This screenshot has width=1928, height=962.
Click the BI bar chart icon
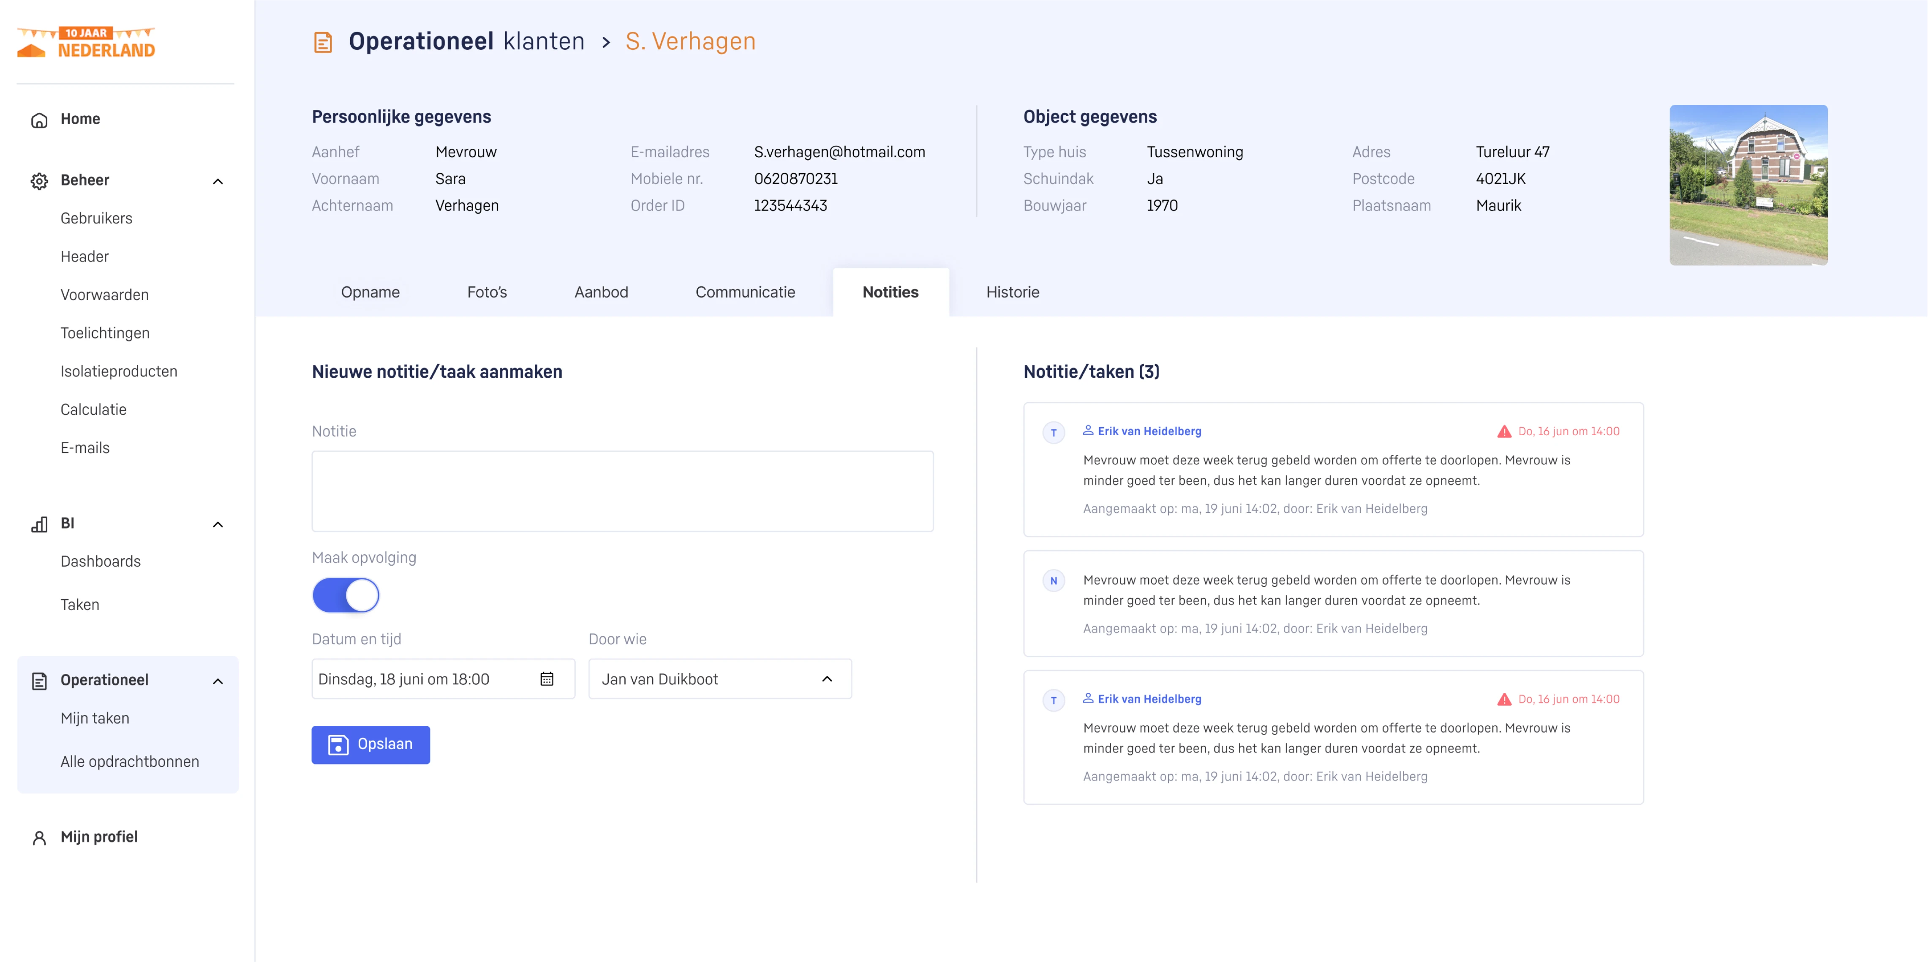[39, 524]
